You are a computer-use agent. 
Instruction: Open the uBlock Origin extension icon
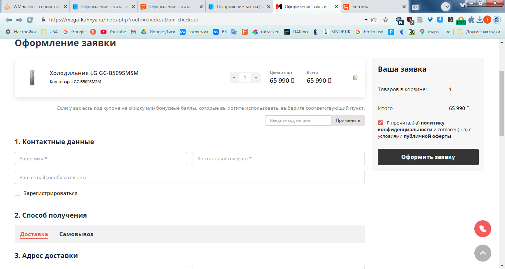(410, 20)
